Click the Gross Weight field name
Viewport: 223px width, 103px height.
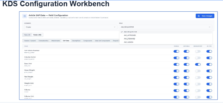tap(30, 70)
